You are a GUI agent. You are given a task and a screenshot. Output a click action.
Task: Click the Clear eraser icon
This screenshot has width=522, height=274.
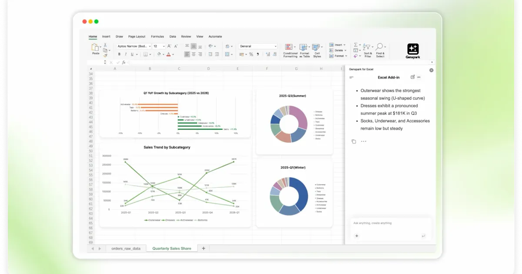pos(355,56)
